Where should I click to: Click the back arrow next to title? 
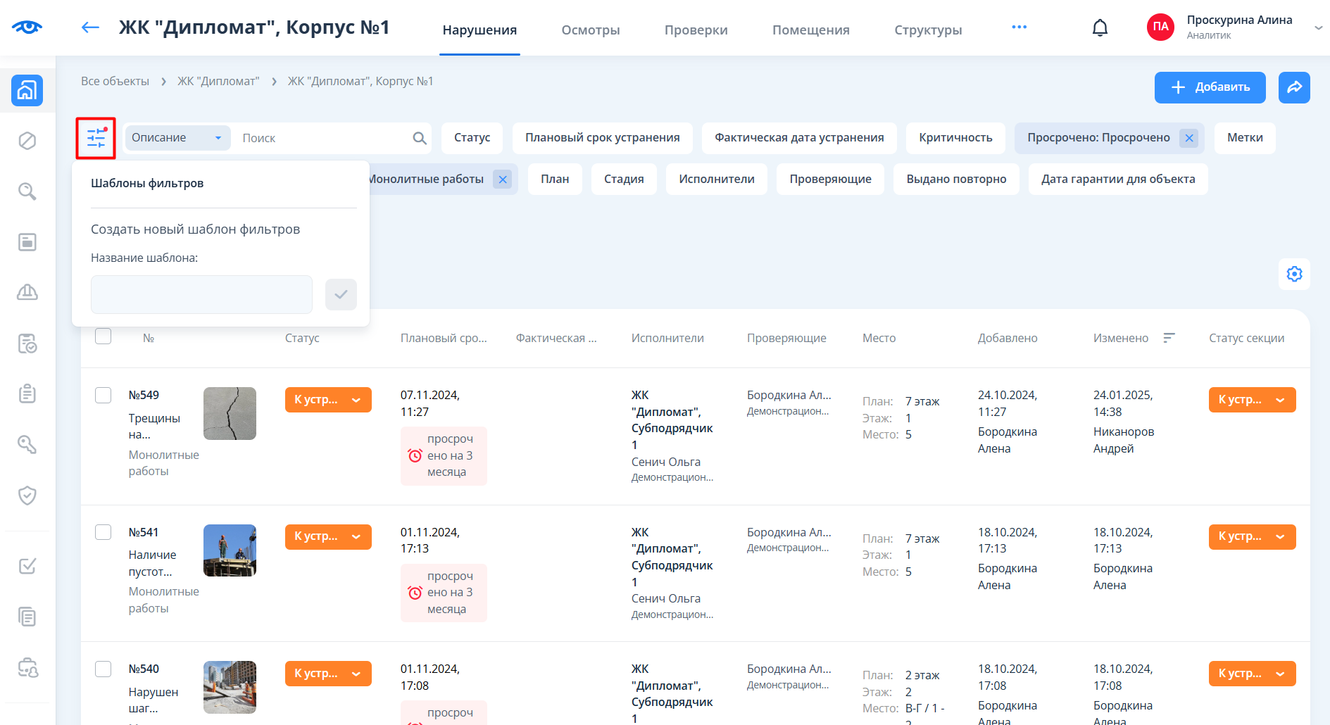pyautogui.click(x=90, y=27)
